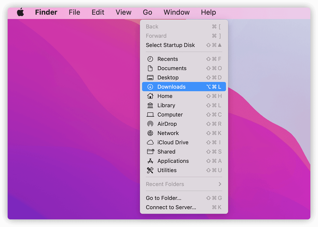Viewport: 318px width, 227px height.
Task: Open the Help menu
Action: tap(208, 12)
